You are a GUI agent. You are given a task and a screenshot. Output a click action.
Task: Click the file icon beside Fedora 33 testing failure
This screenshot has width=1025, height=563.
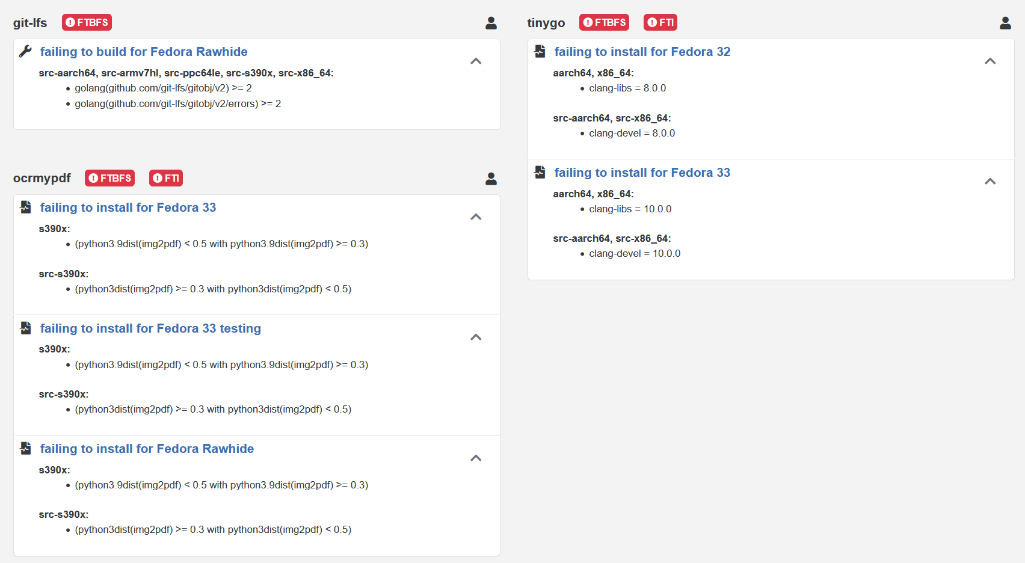pyautogui.click(x=25, y=328)
